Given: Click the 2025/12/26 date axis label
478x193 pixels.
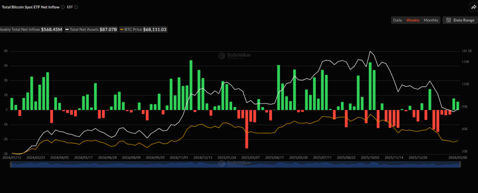Looking at the screenshot, I should coord(418,158).
